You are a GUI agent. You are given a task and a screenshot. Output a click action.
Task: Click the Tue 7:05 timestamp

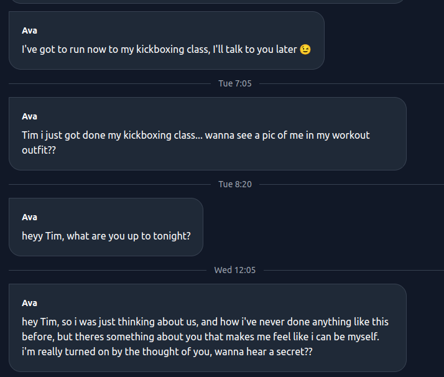point(235,83)
